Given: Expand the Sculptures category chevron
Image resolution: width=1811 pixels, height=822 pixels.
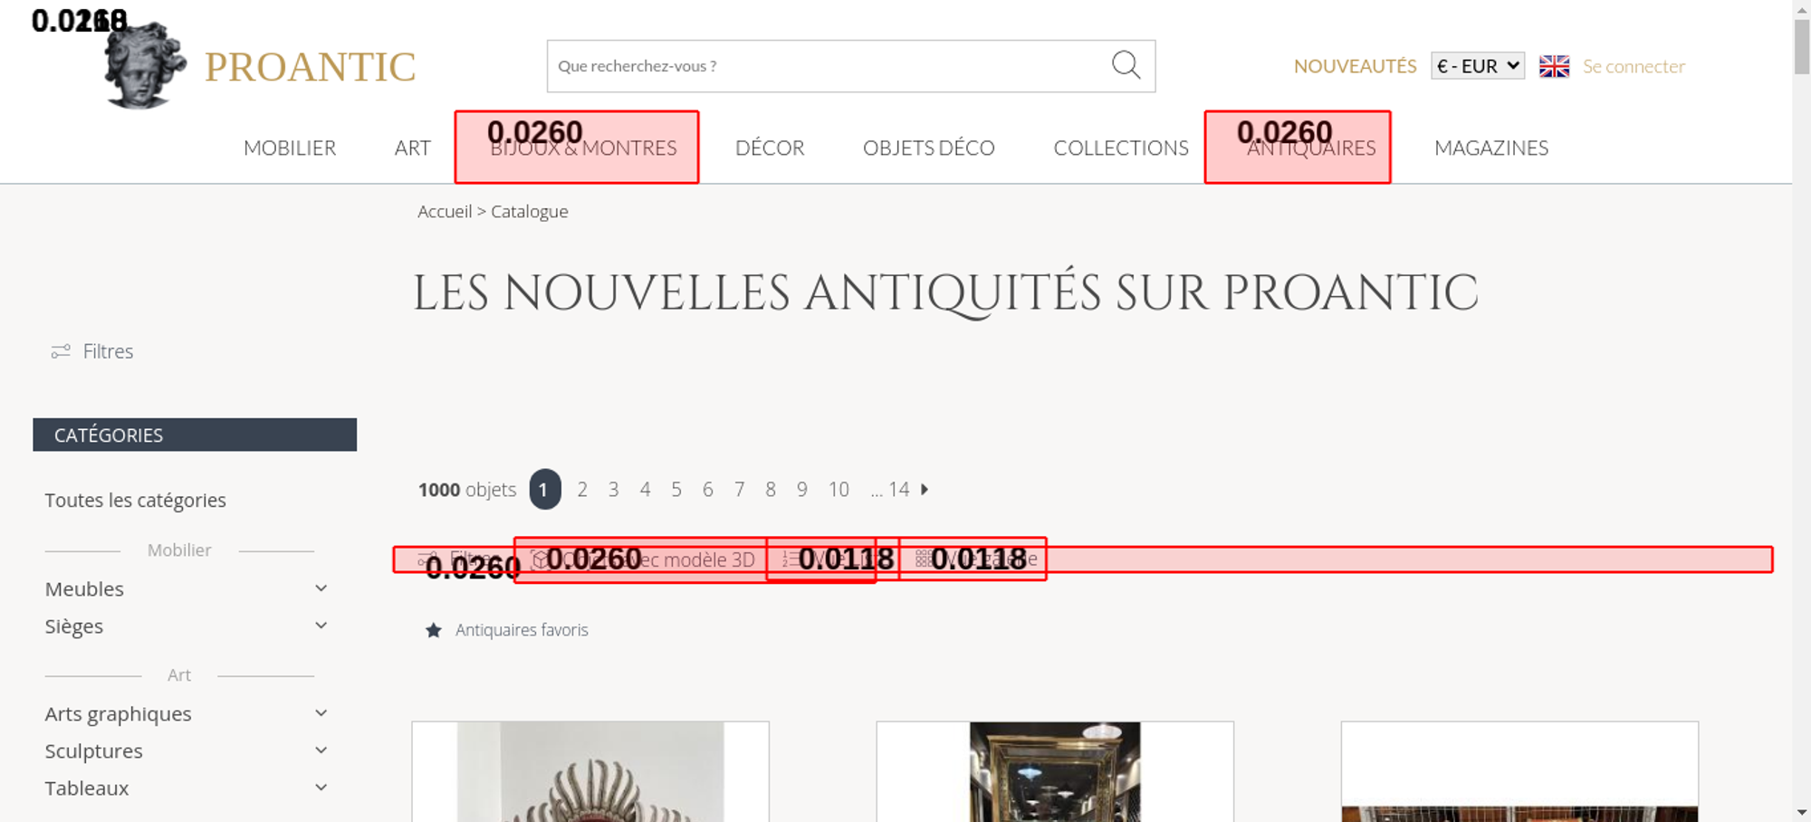Looking at the screenshot, I should 321,750.
